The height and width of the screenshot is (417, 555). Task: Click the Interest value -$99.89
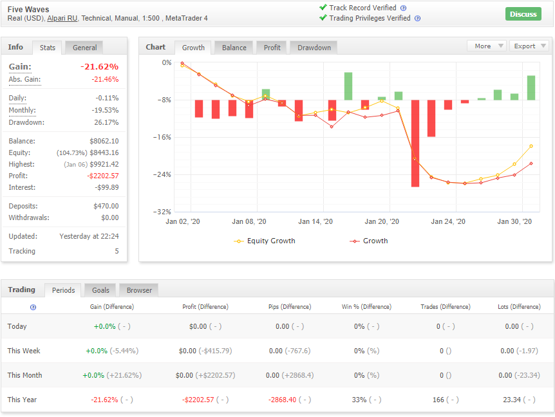click(107, 187)
